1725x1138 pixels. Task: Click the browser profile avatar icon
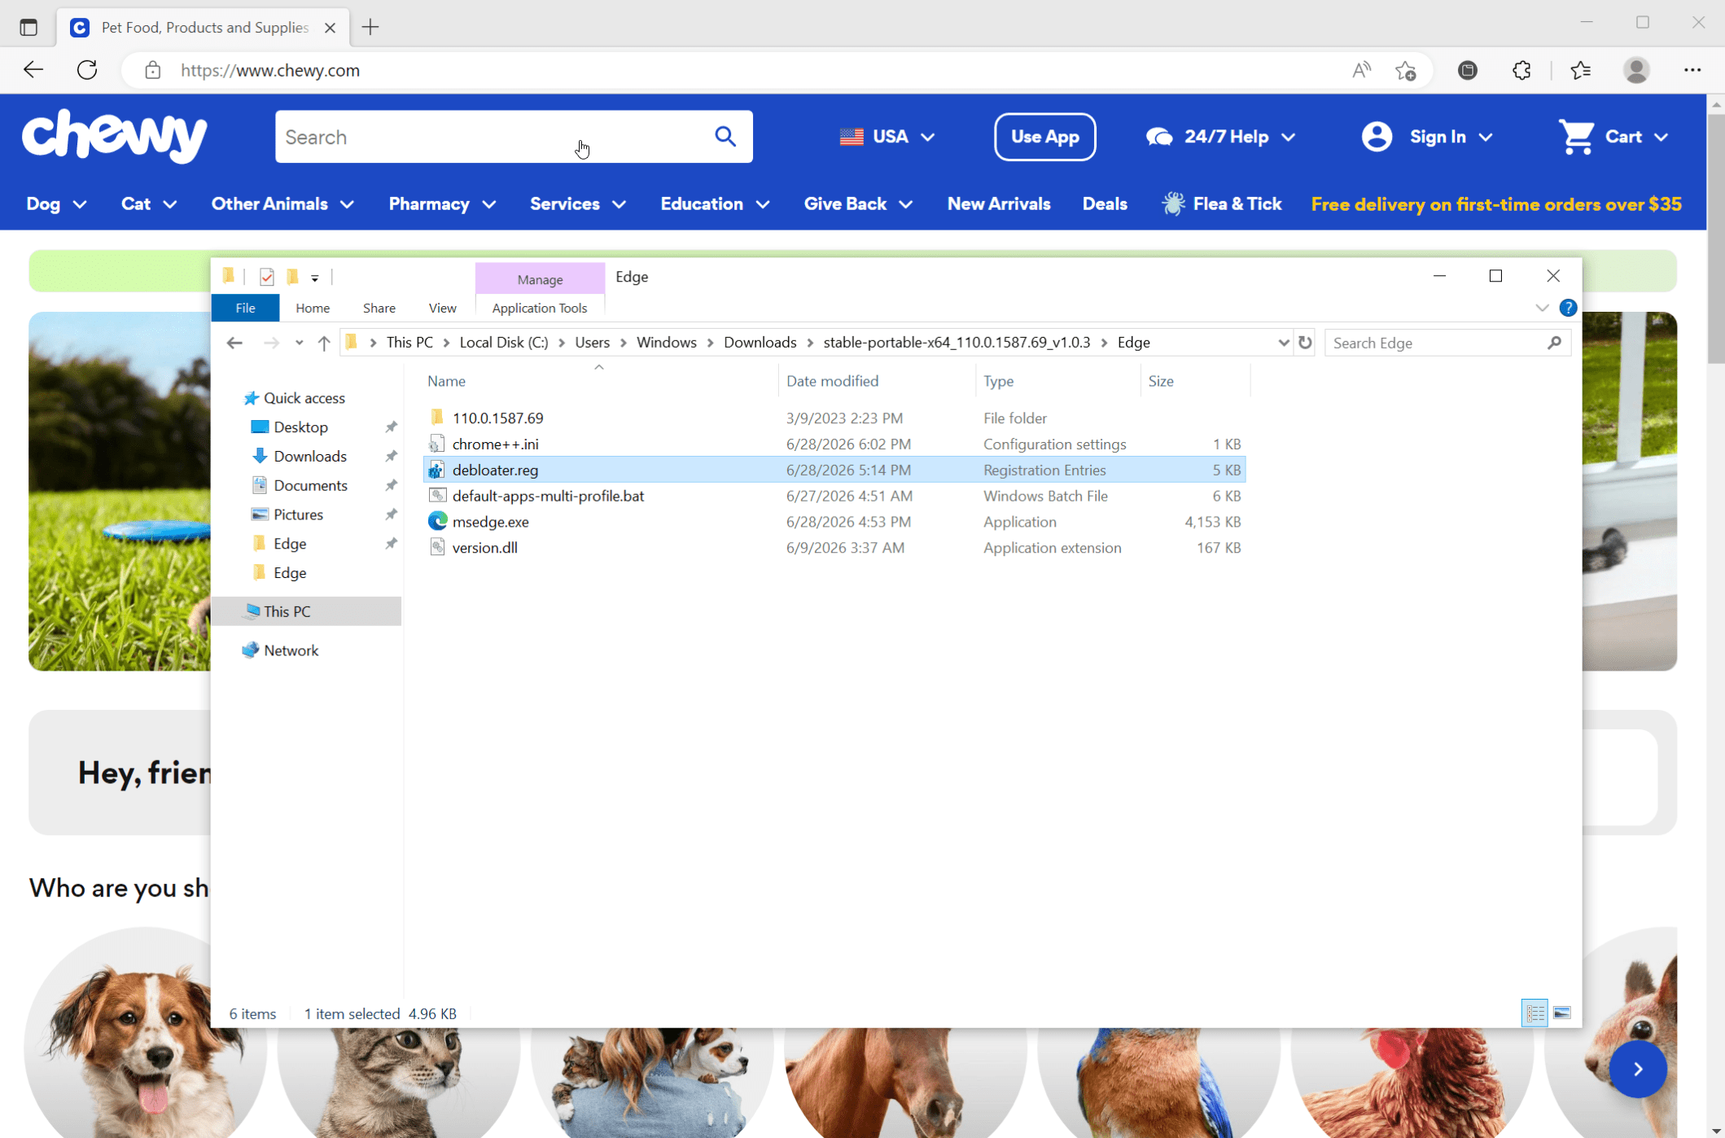pos(1636,70)
